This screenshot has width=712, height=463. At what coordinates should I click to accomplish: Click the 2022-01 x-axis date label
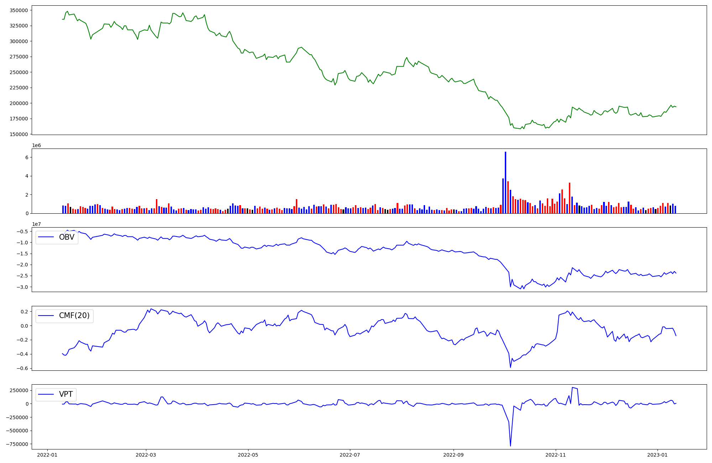click(x=47, y=455)
